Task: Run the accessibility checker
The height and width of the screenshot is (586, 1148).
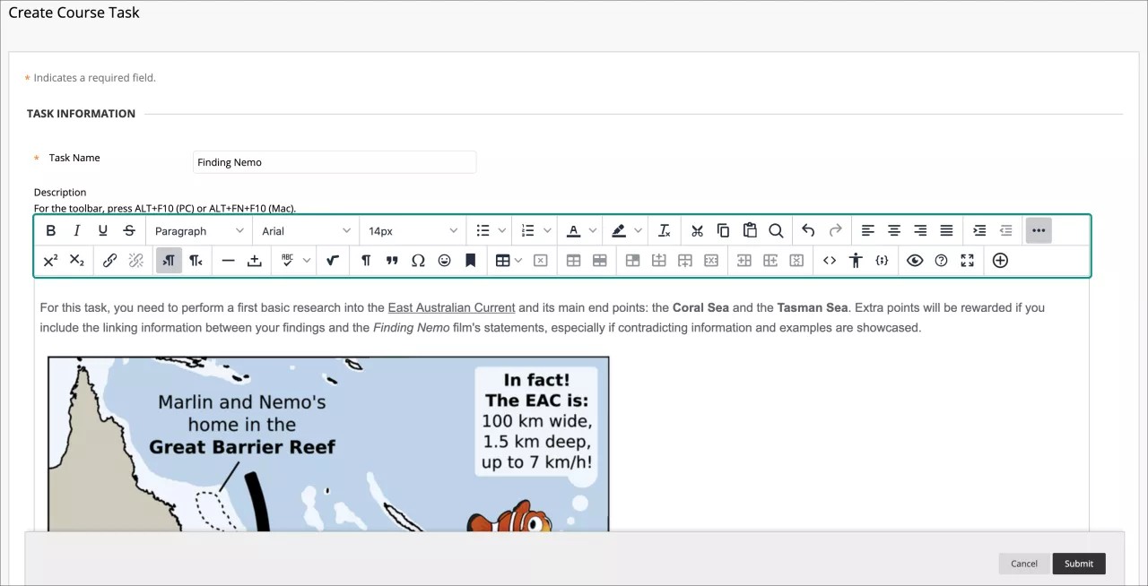Action: 855,260
